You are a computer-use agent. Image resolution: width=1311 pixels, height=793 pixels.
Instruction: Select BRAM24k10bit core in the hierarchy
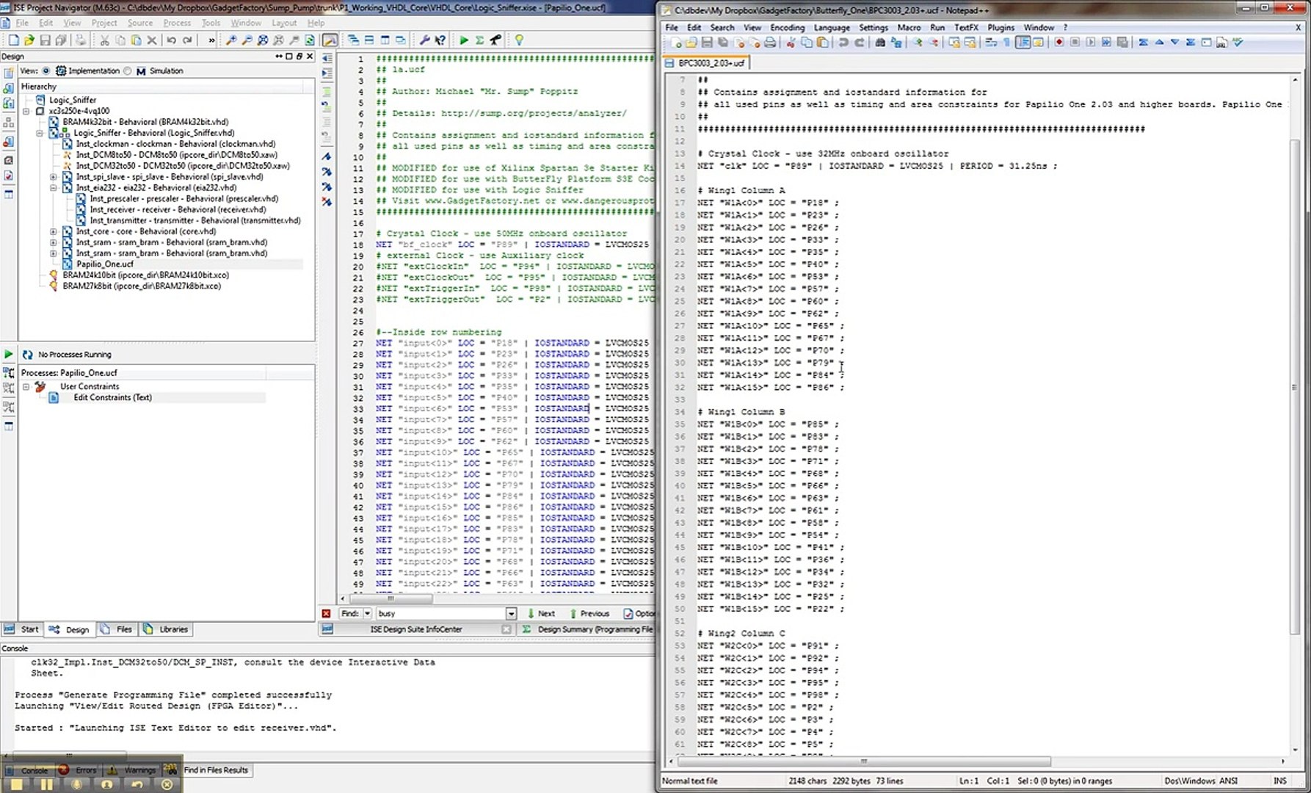[145, 275]
